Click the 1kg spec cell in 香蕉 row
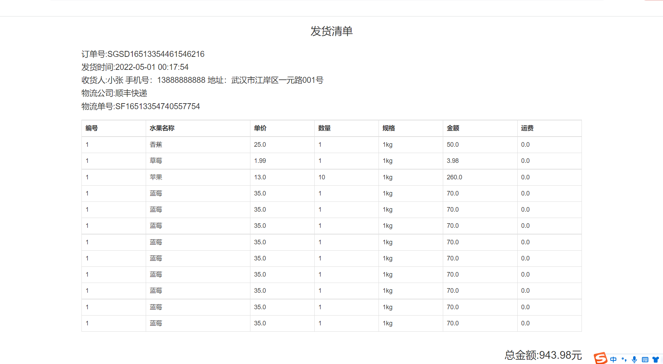 [x=411, y=145]
